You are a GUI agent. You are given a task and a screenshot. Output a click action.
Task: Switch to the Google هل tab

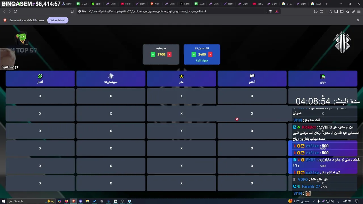pyautogui.click(x=288, y=4)
